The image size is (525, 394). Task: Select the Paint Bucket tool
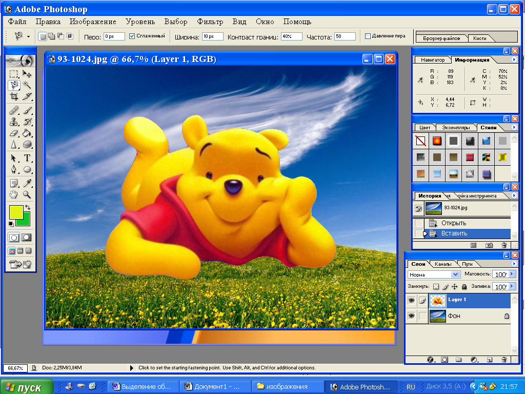[x=27, y=133]
